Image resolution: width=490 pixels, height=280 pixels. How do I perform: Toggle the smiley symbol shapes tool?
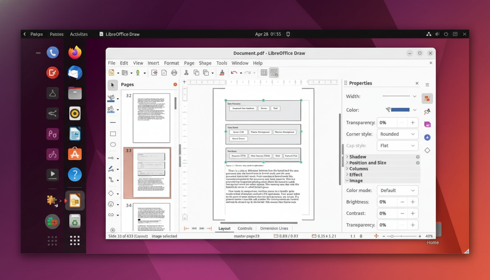pos(112,205)
